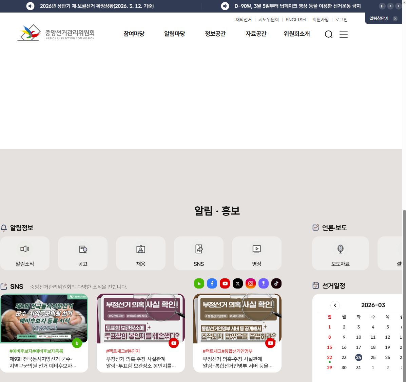Open the search magnifier icon in header

pos(329,34)
